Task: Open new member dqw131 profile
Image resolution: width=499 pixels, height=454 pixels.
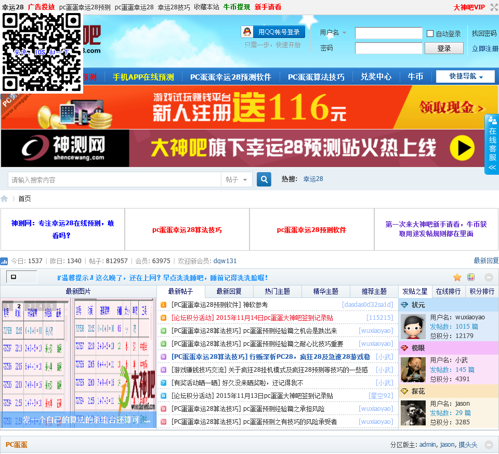Action: [x=225, y=261]
